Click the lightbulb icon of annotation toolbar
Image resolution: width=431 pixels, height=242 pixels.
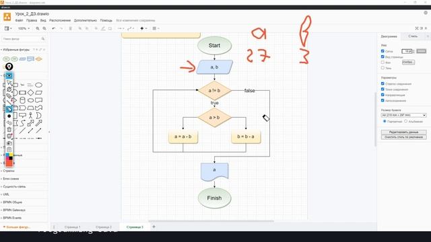[x=9, y=67]
